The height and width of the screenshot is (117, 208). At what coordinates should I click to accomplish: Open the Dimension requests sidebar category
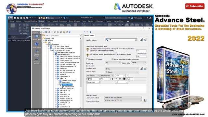tap(37, 61)
